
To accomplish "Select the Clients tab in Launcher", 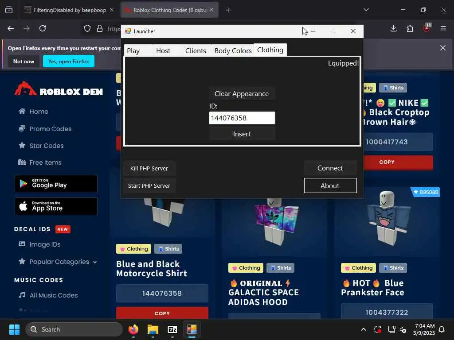I will click(x=196, y=50).
